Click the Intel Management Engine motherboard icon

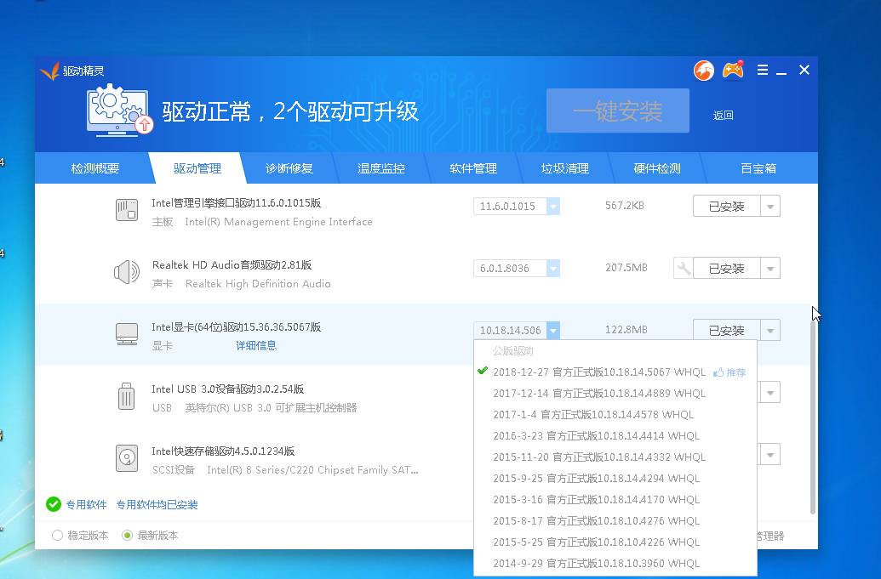(127, 210)
